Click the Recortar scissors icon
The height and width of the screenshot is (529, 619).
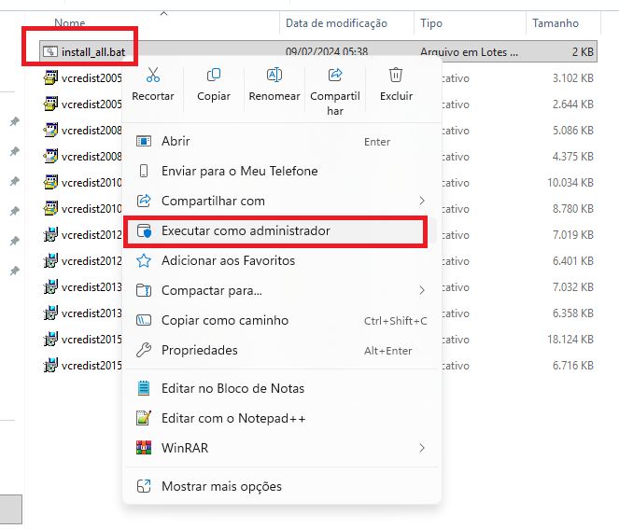pos(153,76)
